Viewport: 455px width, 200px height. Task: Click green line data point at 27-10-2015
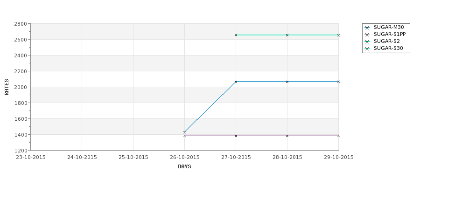point(236,35)
